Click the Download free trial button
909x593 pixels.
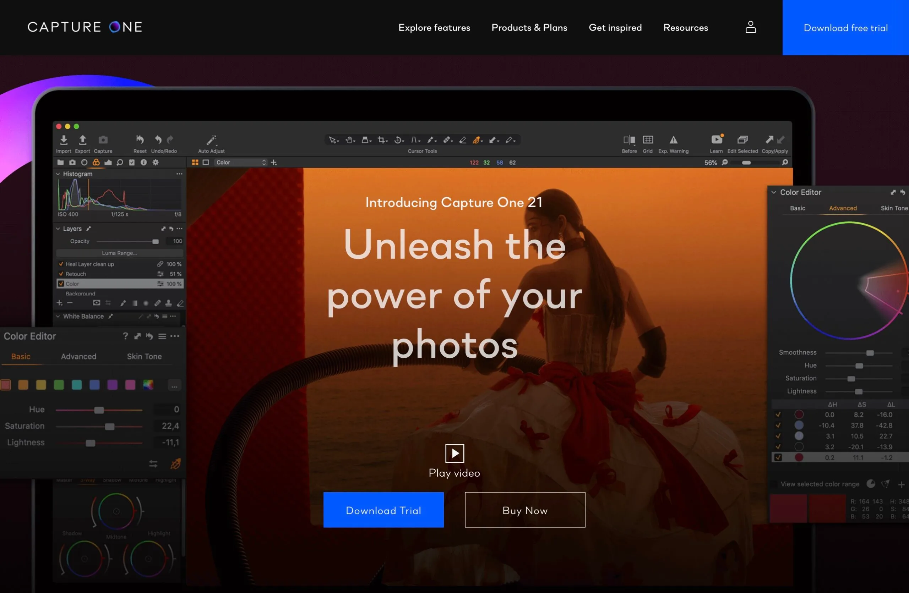[845, 27]
